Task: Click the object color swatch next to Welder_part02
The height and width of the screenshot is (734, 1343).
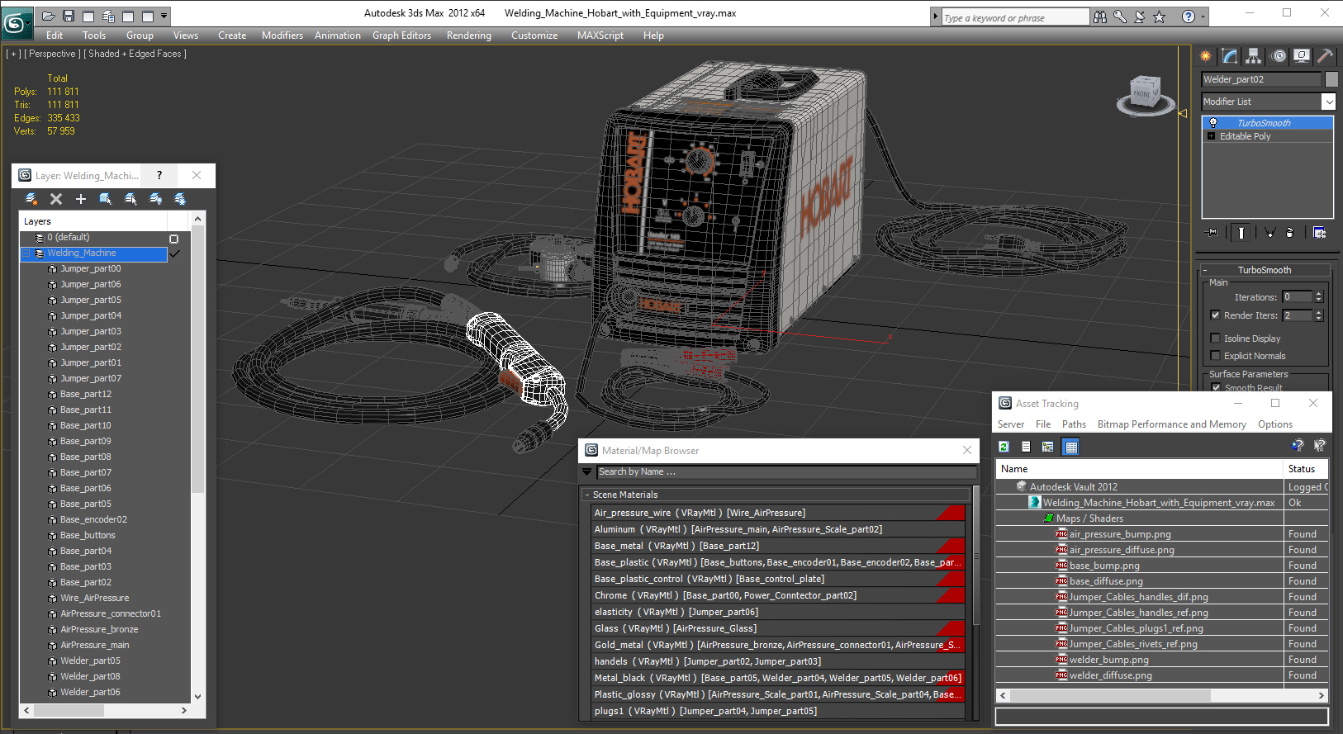Action: click(1331, 79)
